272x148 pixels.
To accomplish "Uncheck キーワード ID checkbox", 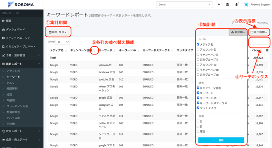I will click(x=198, y=98).
